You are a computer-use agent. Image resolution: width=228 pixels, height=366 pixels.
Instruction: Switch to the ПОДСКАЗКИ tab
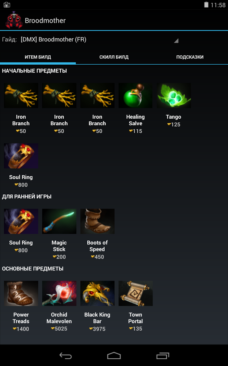point(190,57)
